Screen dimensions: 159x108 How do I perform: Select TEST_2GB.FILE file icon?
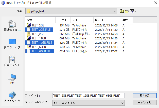[x=29, y=29]
